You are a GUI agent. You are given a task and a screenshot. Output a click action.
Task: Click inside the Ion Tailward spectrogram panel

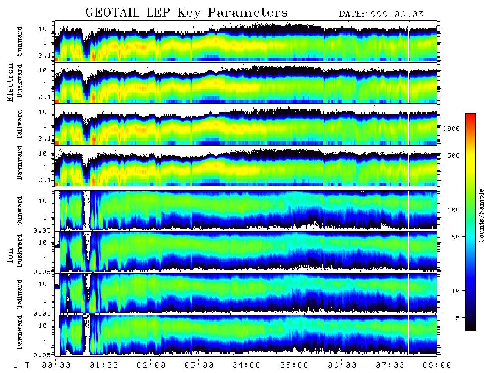[246, 294]
